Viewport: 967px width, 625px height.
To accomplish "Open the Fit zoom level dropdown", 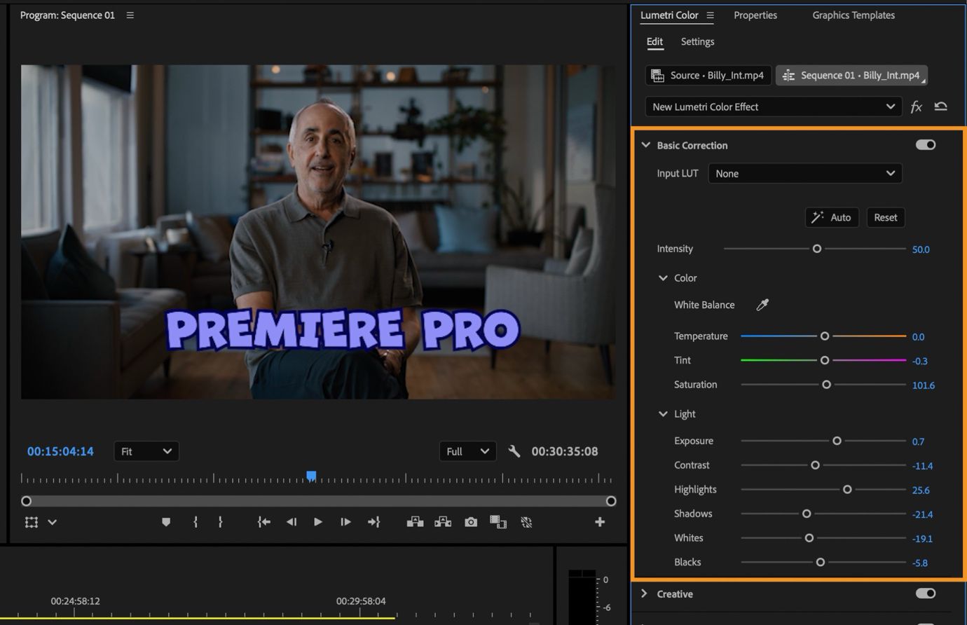I will (x=146, y=451).
